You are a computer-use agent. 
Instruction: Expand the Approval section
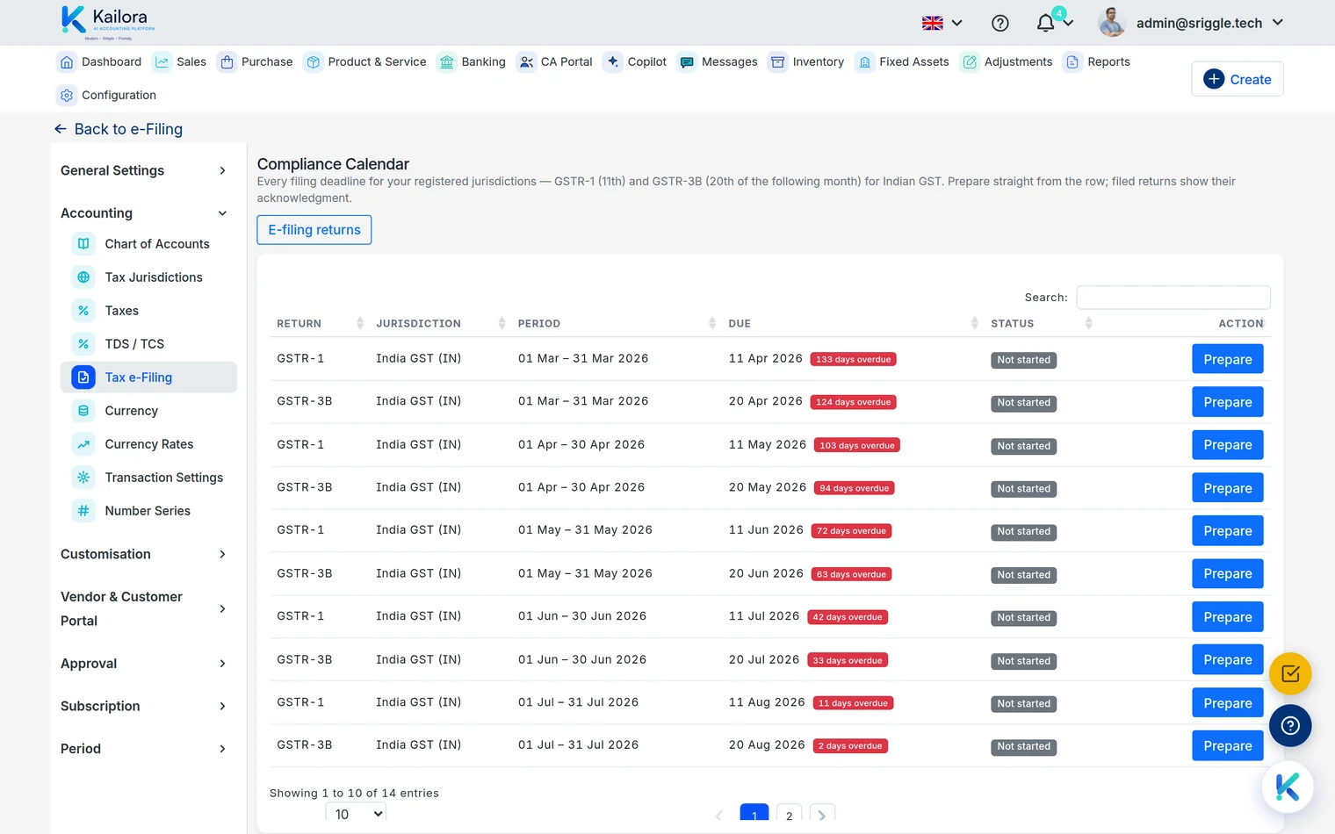tap(144, 664)
